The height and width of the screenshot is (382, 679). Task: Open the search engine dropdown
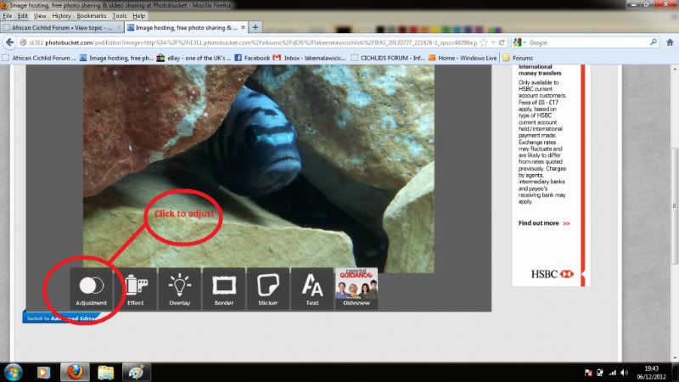tap(519, 42)
